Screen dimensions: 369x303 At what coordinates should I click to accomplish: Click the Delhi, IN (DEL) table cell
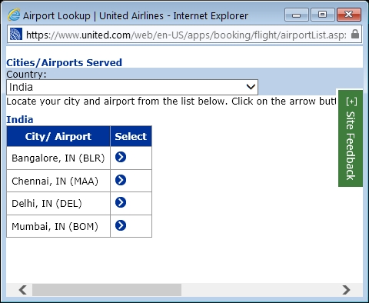click(58, 203)
